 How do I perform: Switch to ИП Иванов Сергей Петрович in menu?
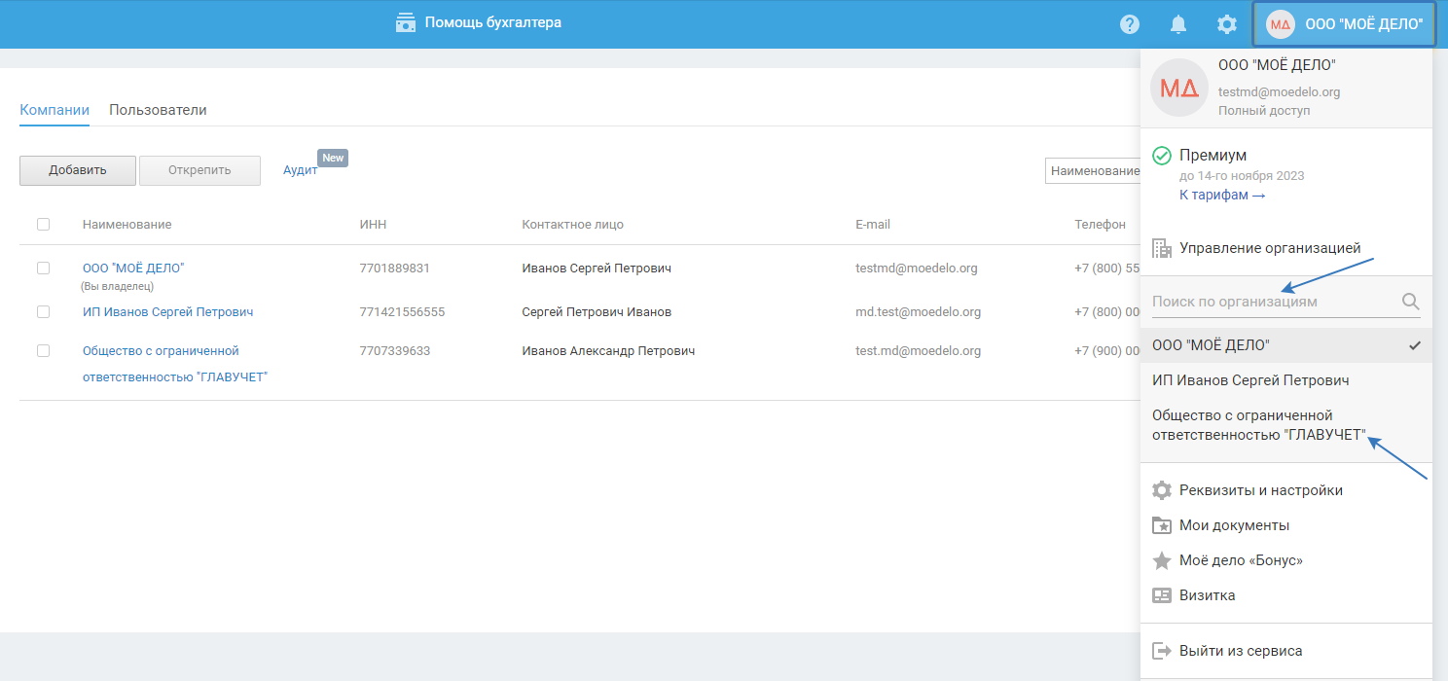pos(1249,380)
